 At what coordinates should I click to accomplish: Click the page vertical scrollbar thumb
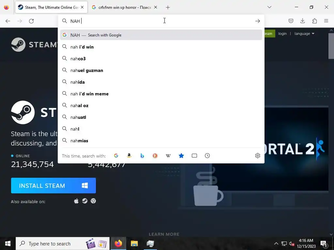[x=331, y=46]
